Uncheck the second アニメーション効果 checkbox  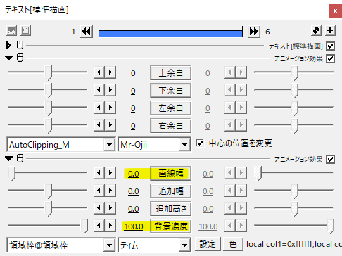[330, 160]
